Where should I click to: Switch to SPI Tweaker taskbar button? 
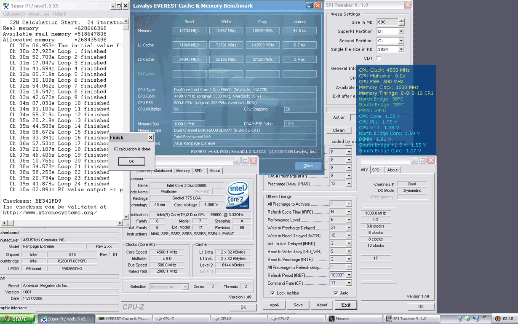tap(411, 319)
